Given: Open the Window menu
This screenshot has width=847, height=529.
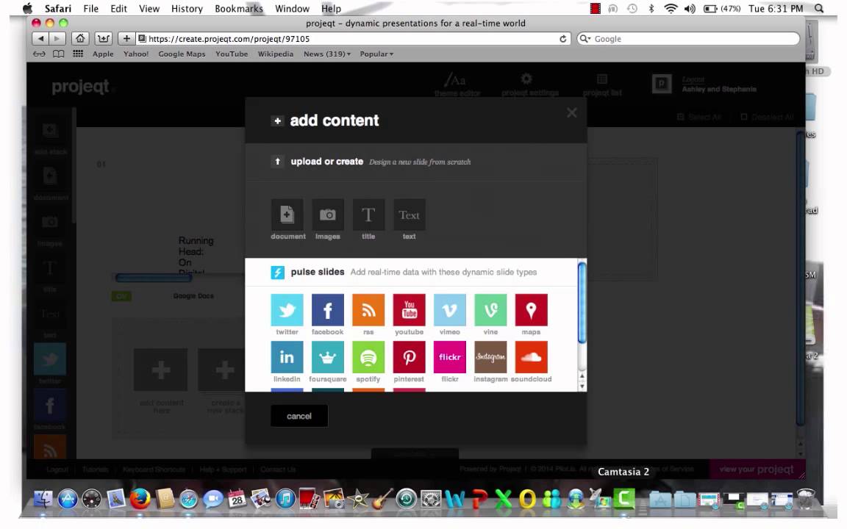Looking at the screenshot, I should click(292, 9).
